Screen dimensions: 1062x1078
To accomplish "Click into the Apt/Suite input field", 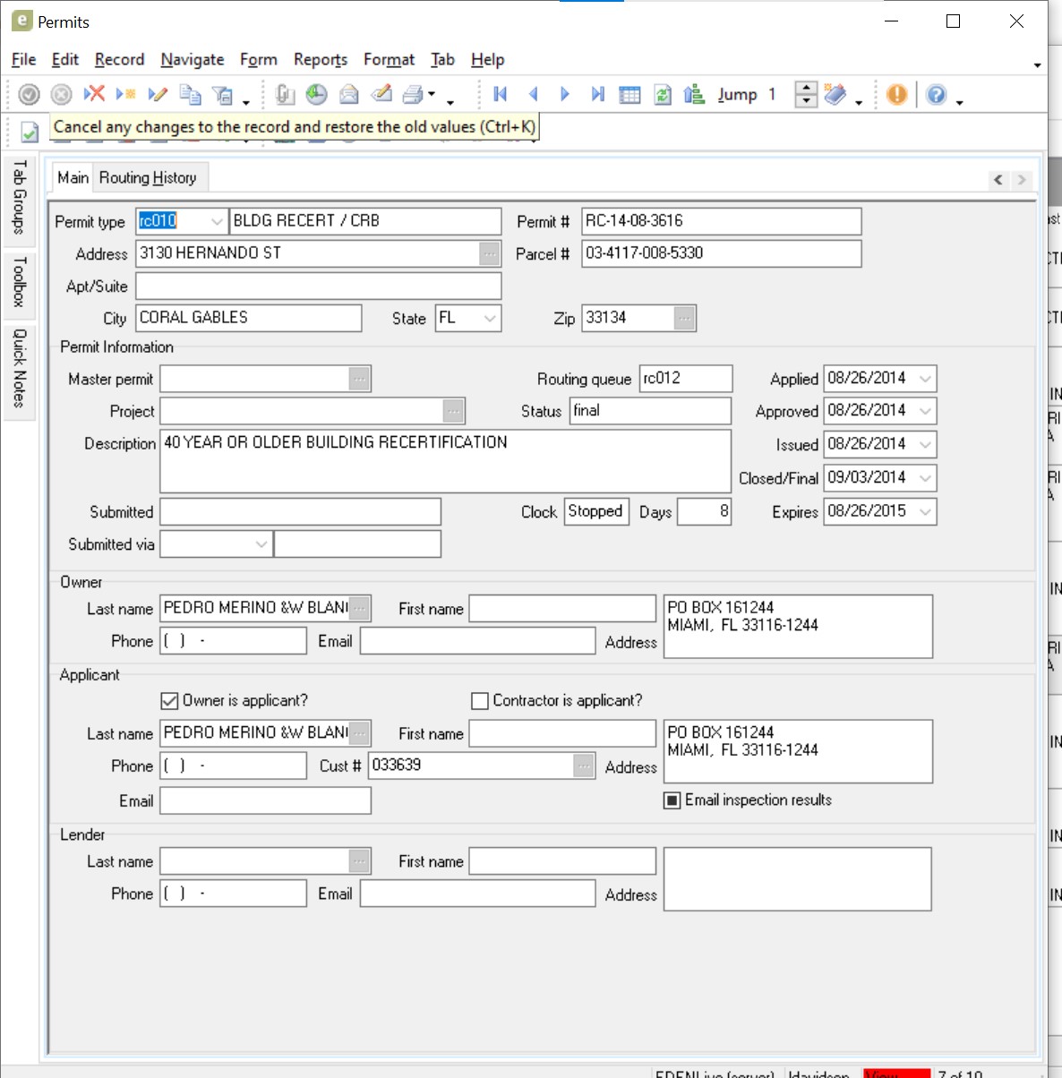I will coord(318,286).
